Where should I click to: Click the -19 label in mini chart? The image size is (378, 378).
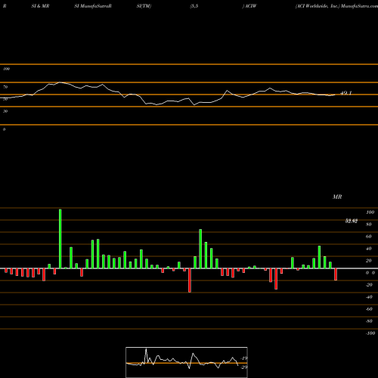[x=243, y=358]
